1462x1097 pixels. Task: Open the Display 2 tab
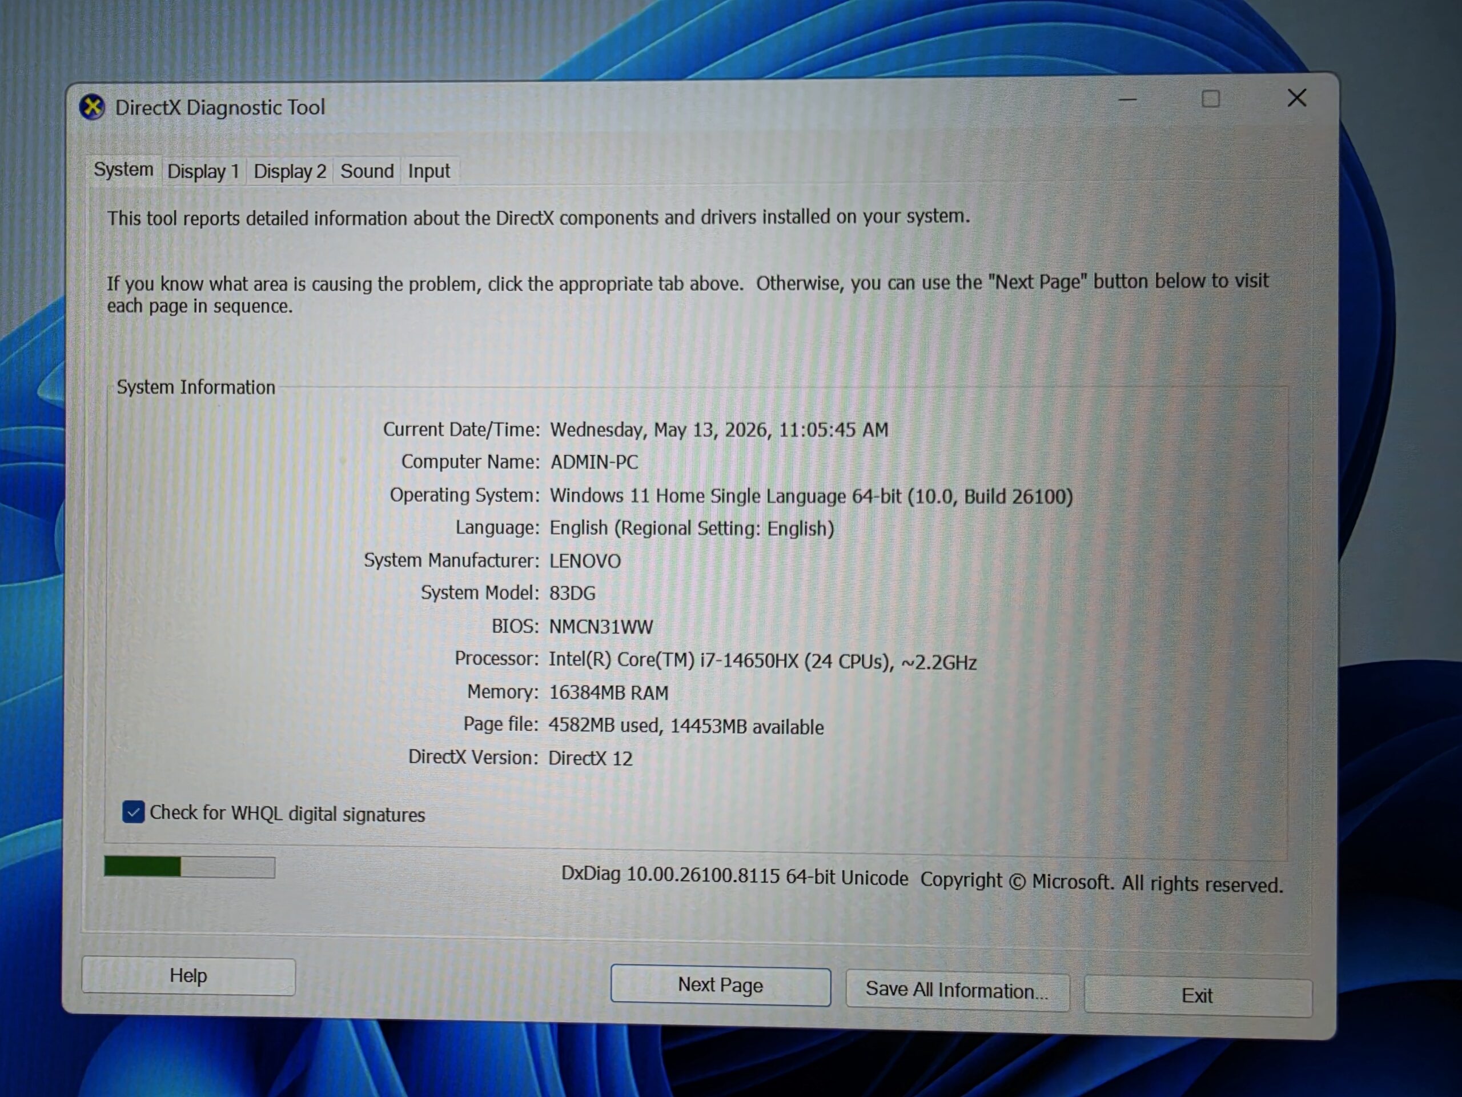click(x=290, y=171)
